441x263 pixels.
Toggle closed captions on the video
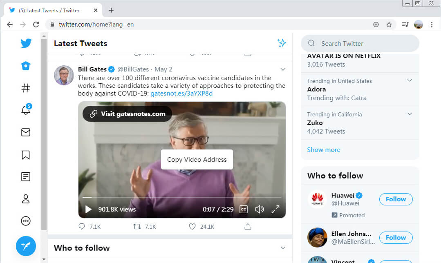click(244, 210)
